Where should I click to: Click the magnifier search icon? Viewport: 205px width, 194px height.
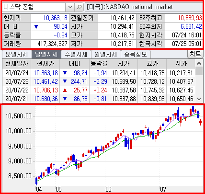[79, 7]
